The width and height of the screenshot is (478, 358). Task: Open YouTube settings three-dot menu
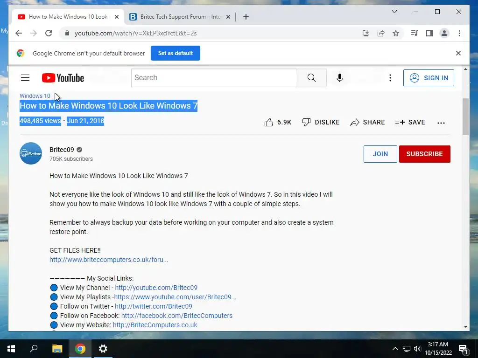(x=390, y=78)
